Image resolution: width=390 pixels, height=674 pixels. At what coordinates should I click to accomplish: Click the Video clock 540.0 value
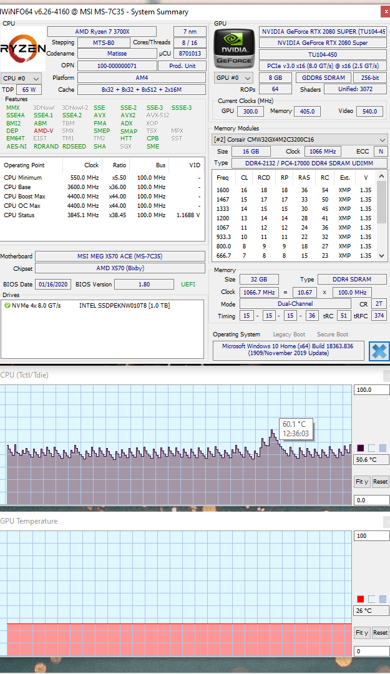point(369,111)
